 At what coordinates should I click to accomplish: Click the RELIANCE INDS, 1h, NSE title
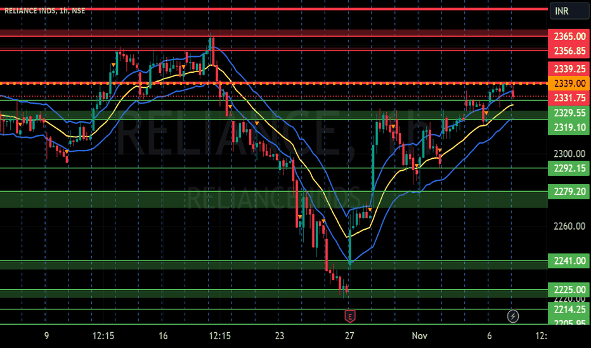[45, 11]
